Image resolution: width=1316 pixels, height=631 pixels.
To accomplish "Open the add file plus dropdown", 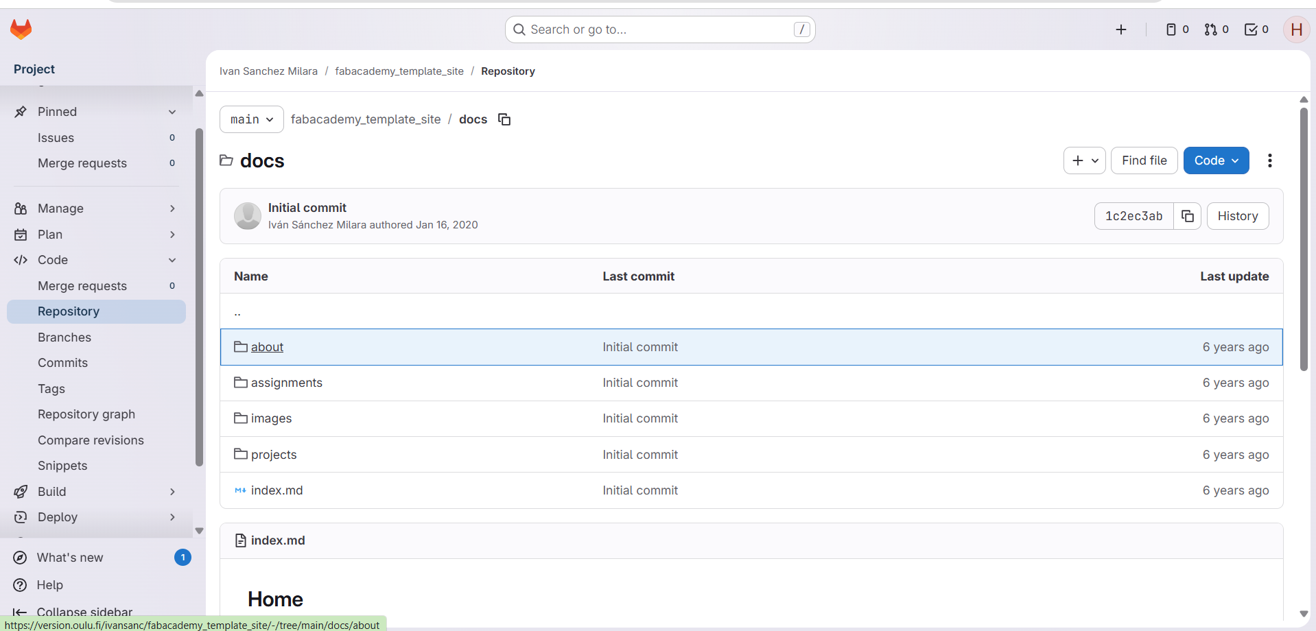I will [x=1084, y=160].
